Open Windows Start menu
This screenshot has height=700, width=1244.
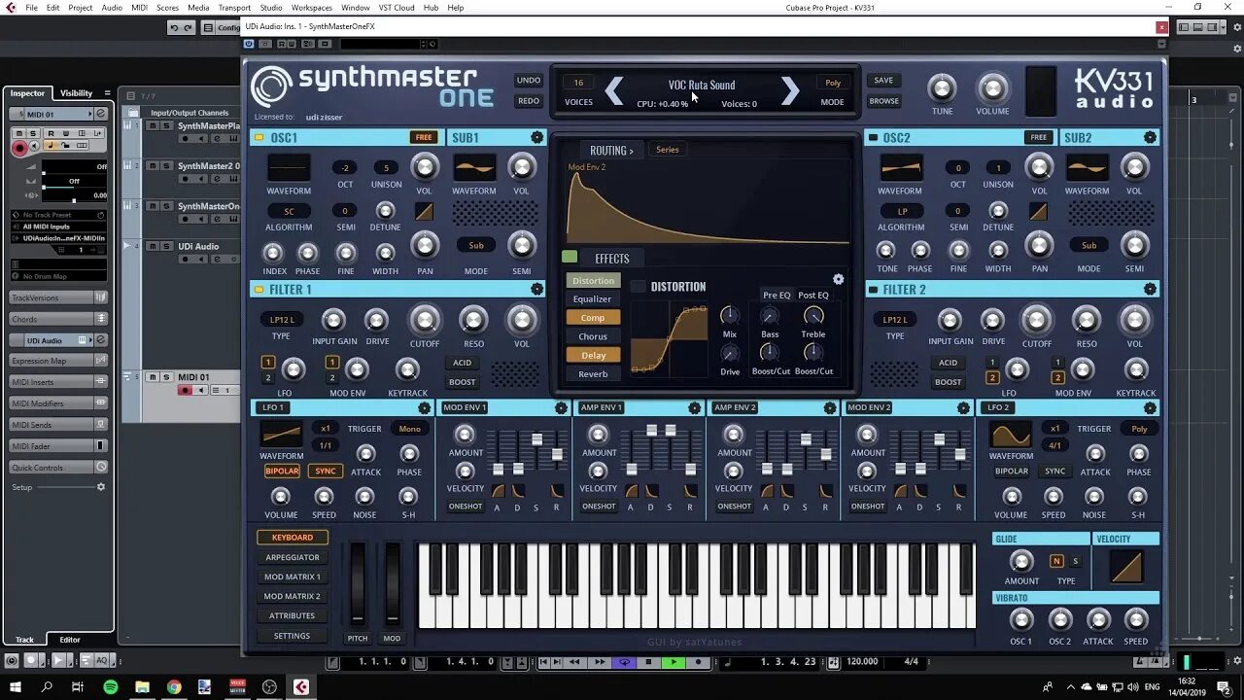[16, 686]
